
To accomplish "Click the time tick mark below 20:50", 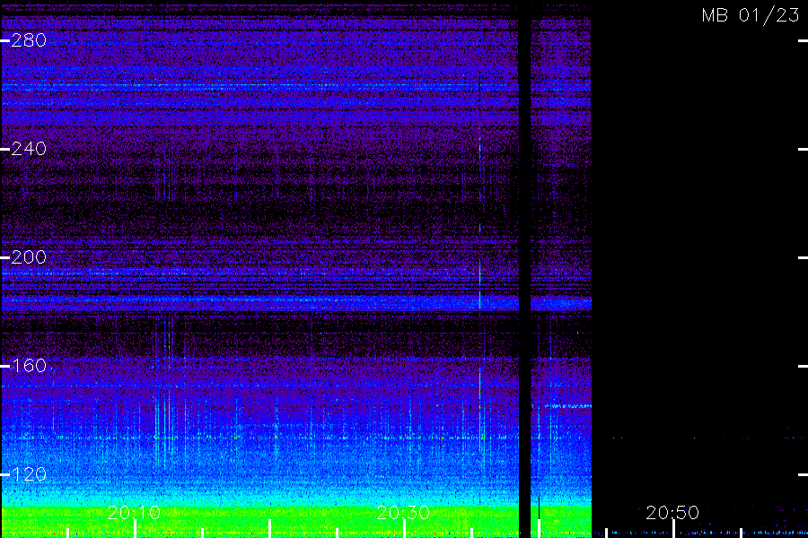I will coord(673,529).
